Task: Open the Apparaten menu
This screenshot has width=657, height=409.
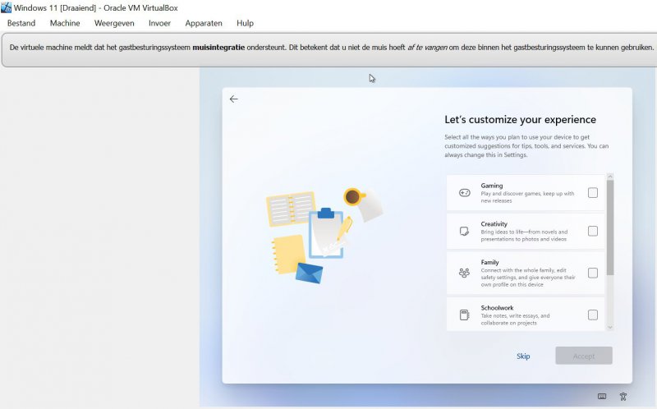Action: tap(204, 23)
